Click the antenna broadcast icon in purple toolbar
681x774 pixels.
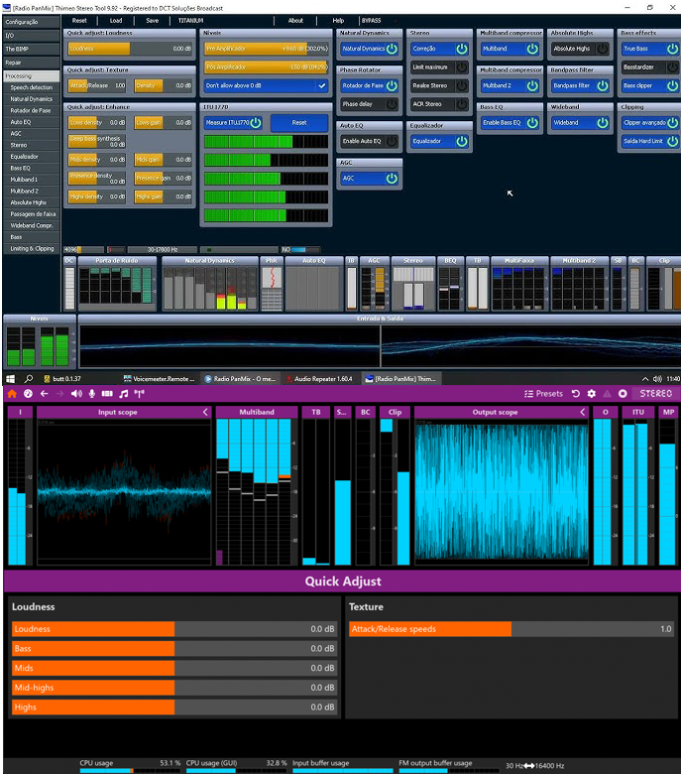pos(139,394)
